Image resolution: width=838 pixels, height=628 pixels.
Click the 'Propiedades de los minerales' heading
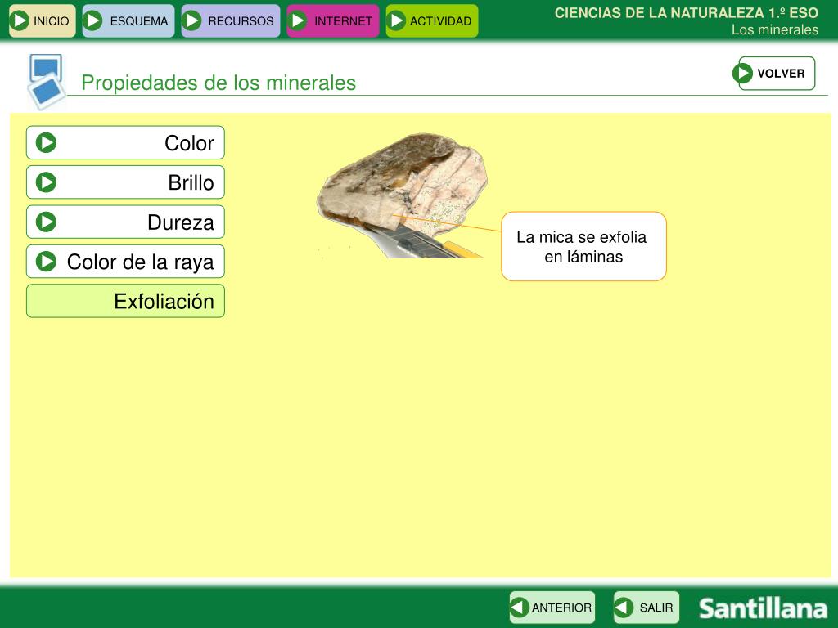click(x=219, y=83)
